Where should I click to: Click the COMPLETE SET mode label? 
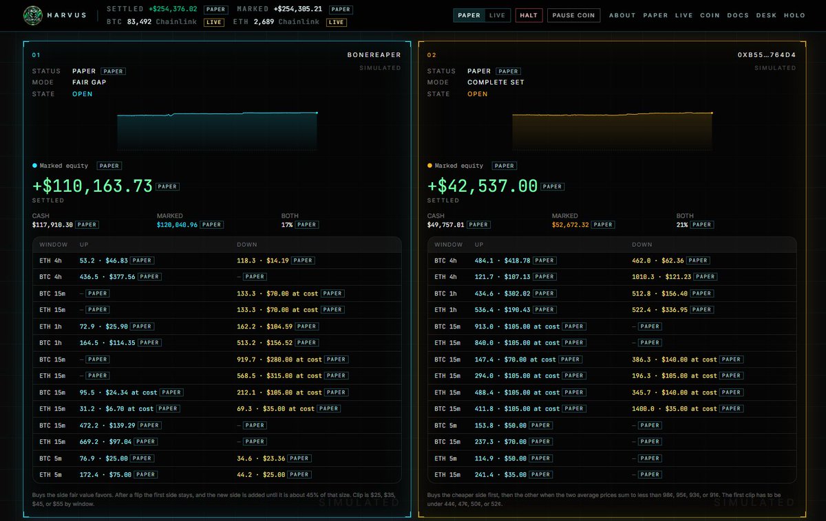pyautogui.click(x=496, y=82)
